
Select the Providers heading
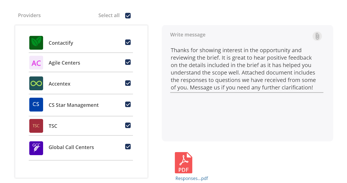click(29, 15)
